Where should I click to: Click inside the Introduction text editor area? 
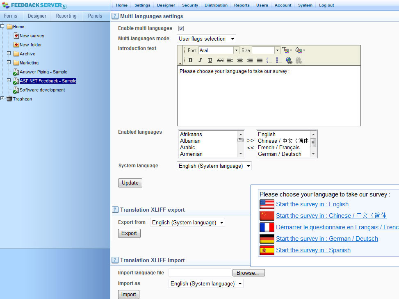point(269,96)
